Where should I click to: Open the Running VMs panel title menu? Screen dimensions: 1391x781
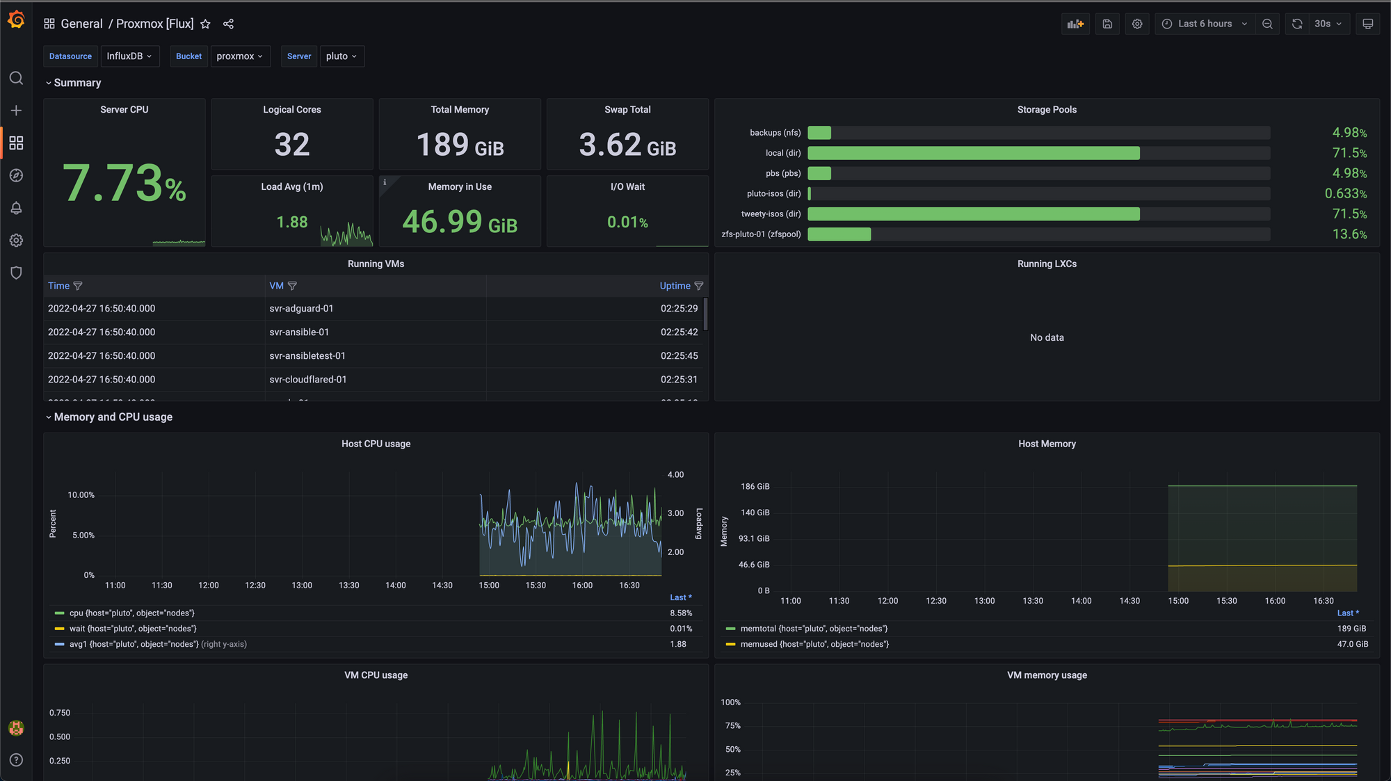(376, 264)
